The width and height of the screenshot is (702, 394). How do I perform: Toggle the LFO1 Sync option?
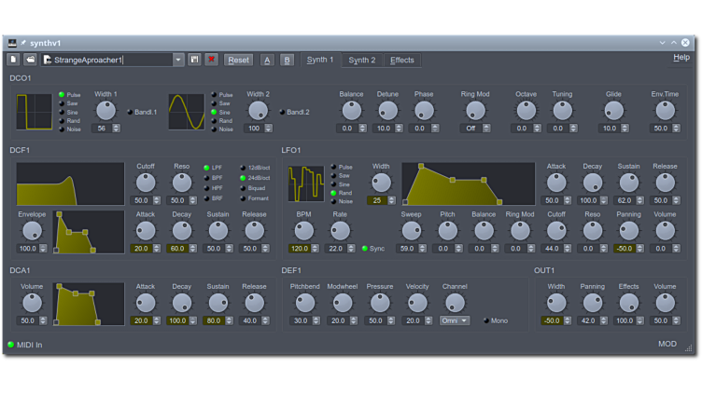point(365,249)
